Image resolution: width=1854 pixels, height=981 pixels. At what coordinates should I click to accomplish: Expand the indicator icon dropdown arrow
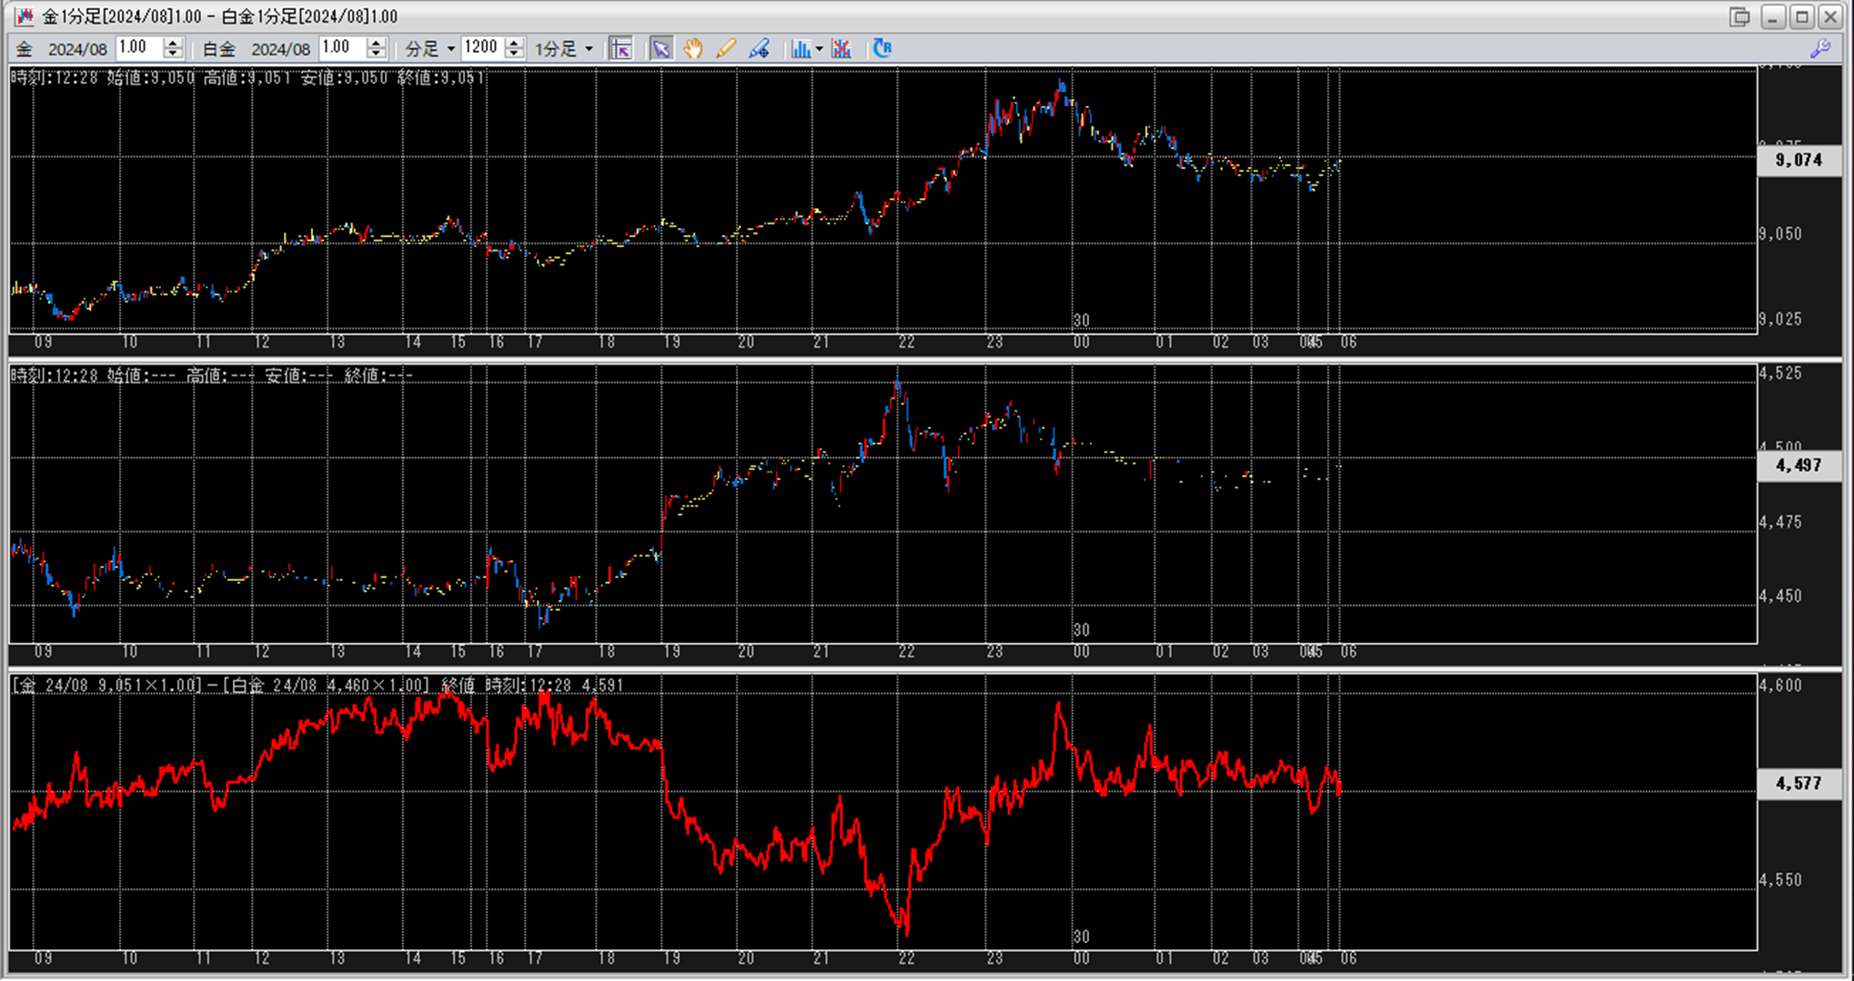819,49
